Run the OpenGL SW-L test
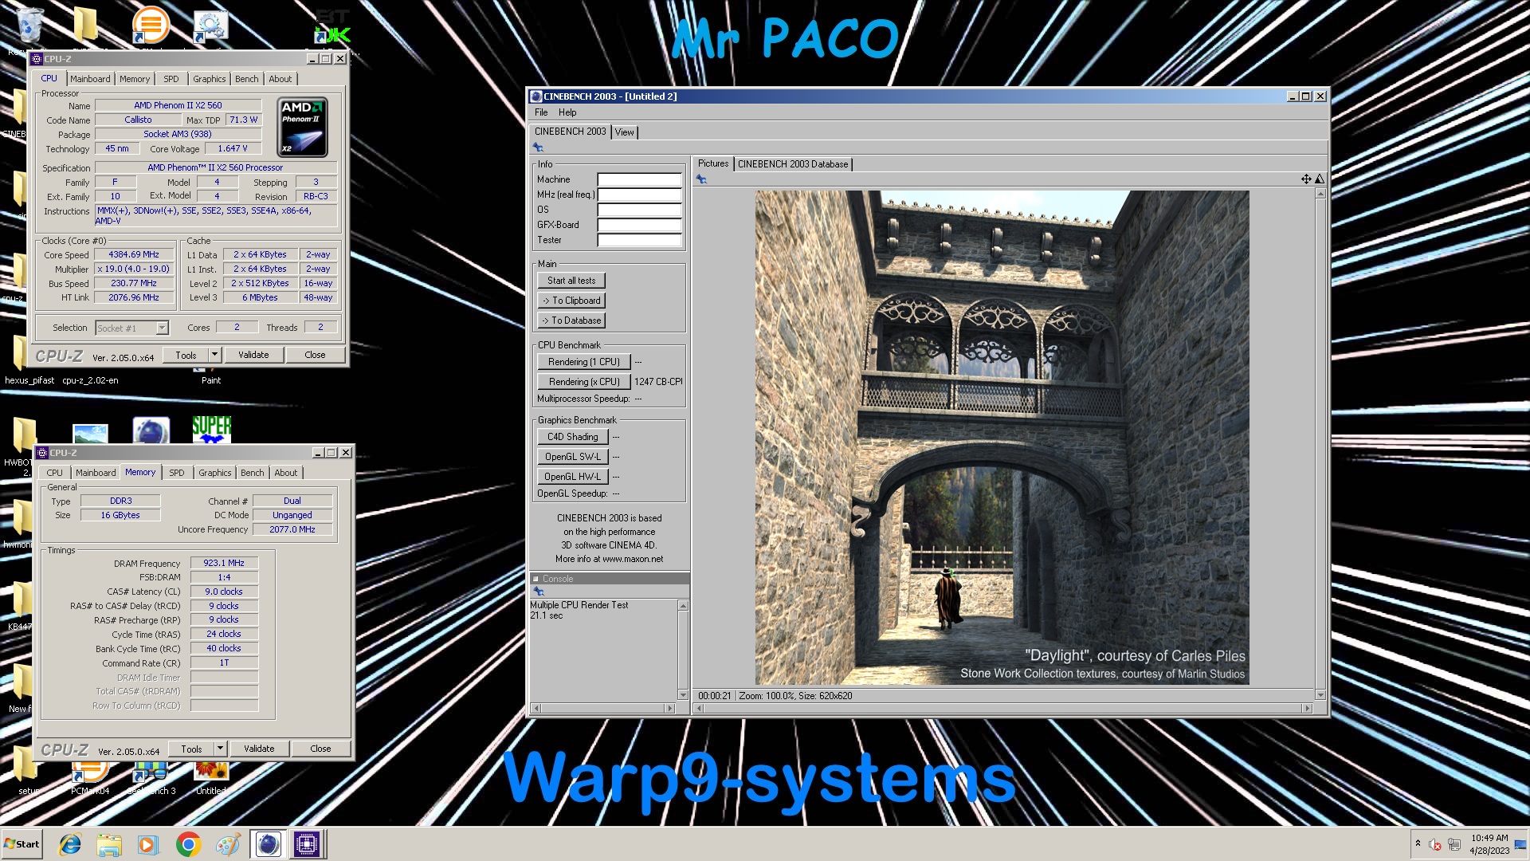The height and width of the screenshot is (861, 1530). 573,457
